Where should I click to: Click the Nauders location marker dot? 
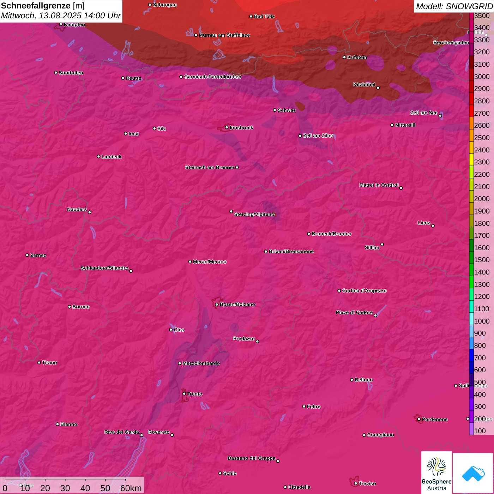tap(90, 212)
